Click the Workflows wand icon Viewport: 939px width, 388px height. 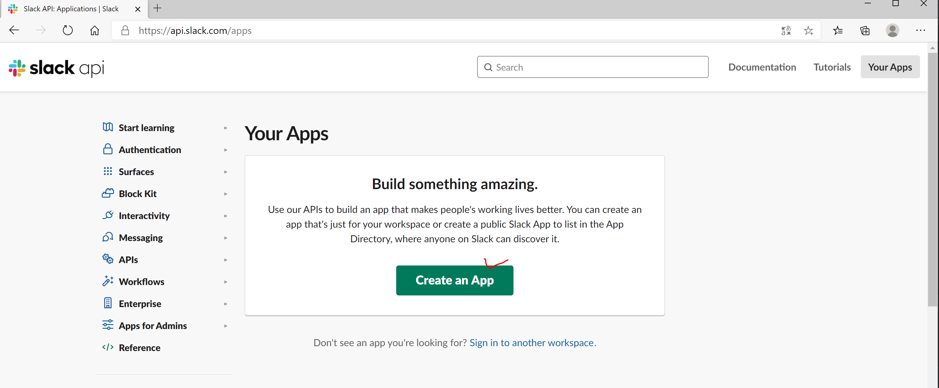[x=108, y=281]
